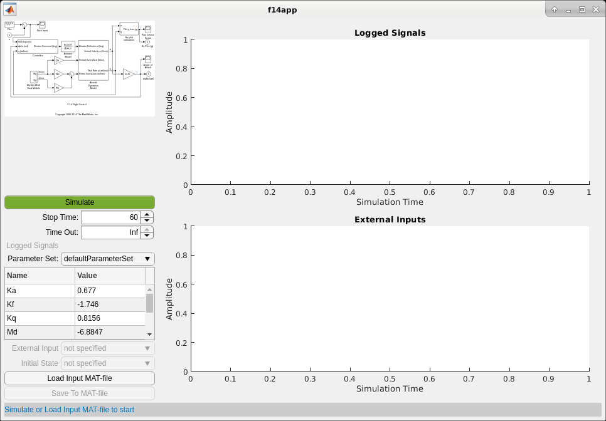Click Load Input MAT-file button
This screenshot has width=606, height=421.
(80, 378)
